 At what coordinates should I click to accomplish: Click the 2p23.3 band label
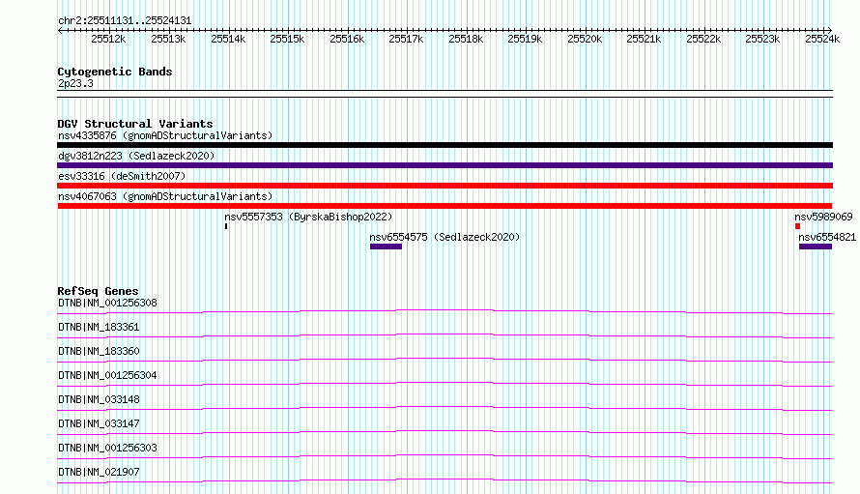click(x=75, y=84)
